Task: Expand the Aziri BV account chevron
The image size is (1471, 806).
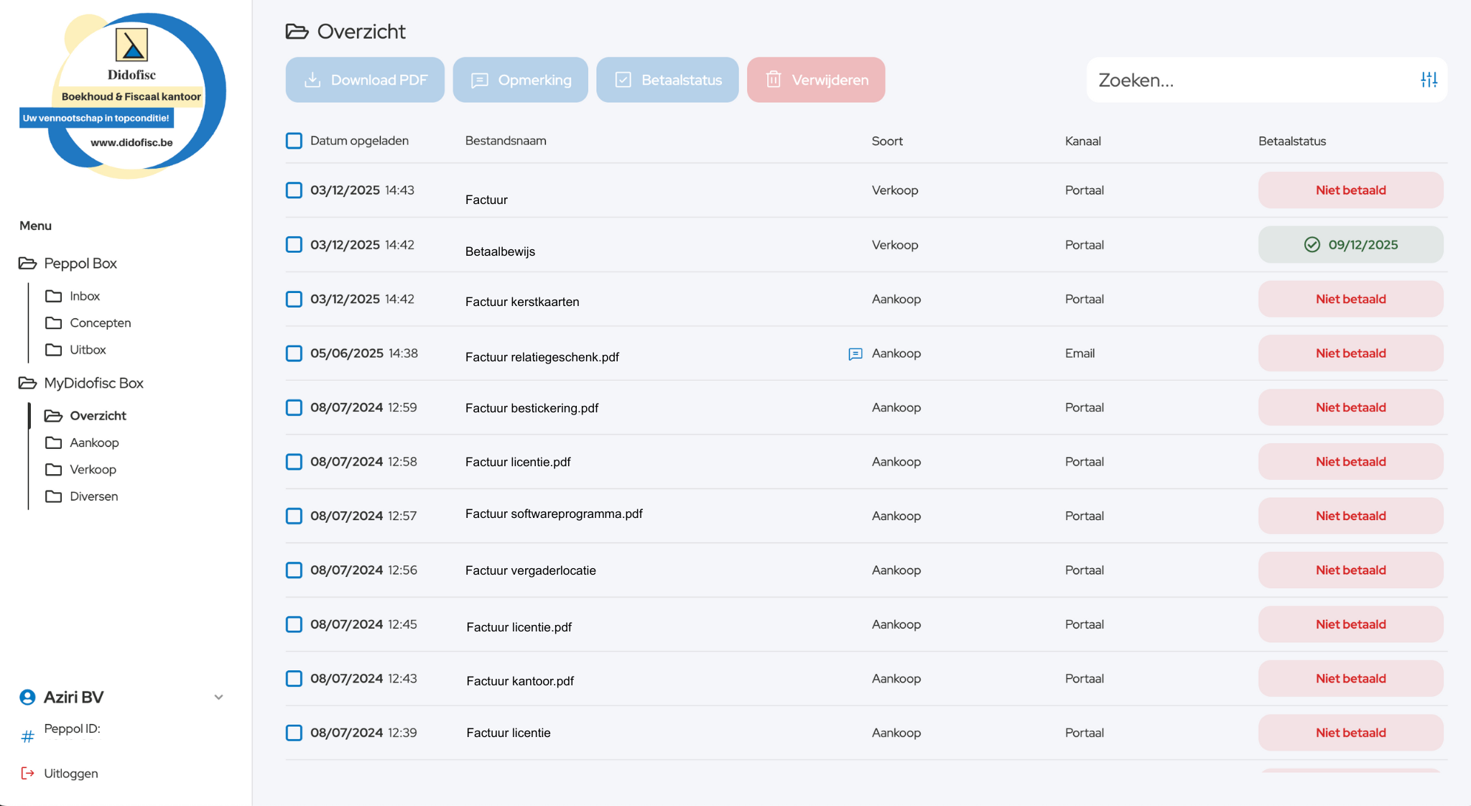Action: pos(218,697)
